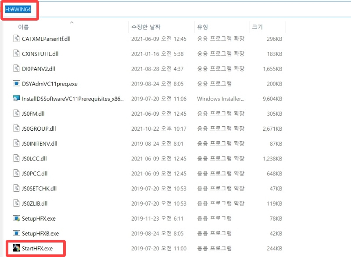The height and width of the screenshot is (257, 351).
Task: Click the date 2021-08-28 오전 4:37
Action: tap(158, 69)
